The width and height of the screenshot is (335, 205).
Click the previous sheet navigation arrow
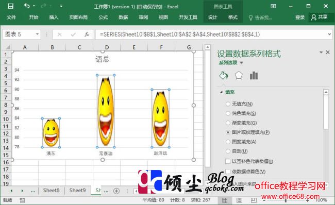tap(11, 191)
